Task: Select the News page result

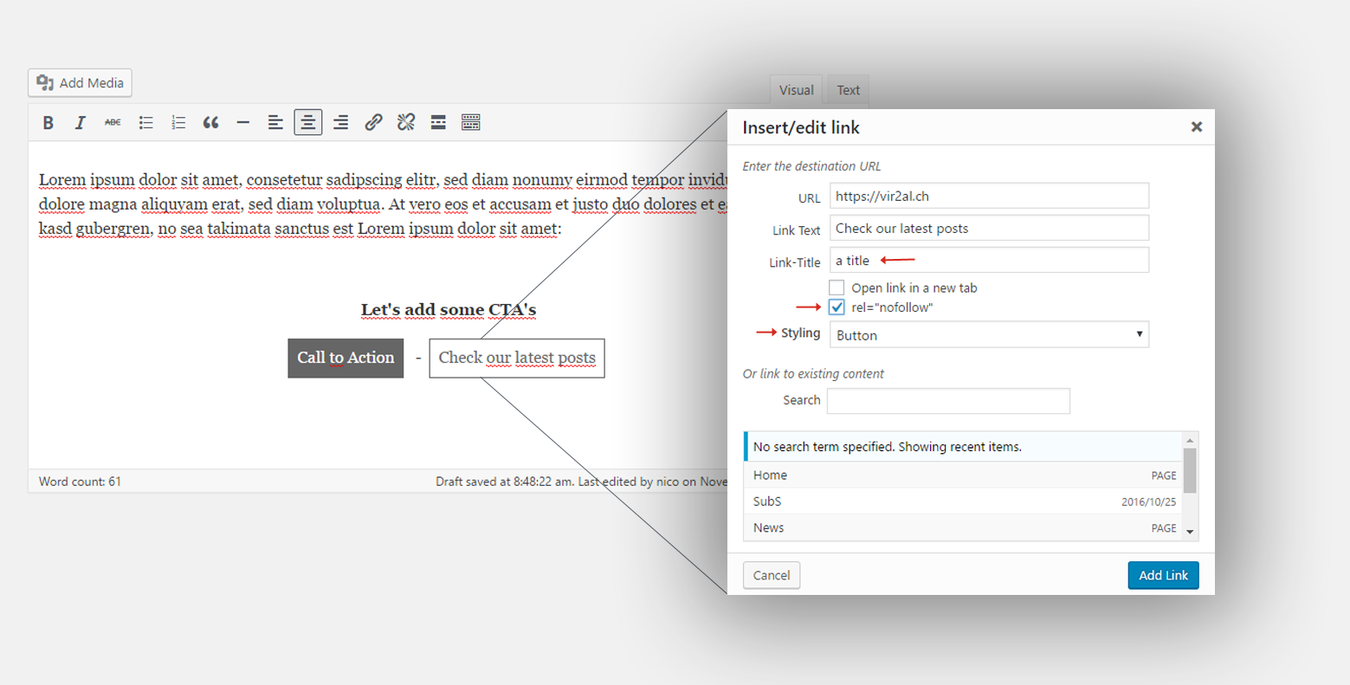Action: click(x=963, y=527)
